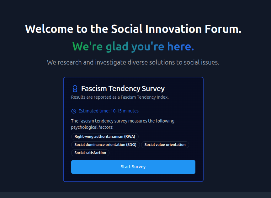Select the Right-wing authoritarianism (RWA) tag
This screenshot has height=198, width=271.
point(105,136)
